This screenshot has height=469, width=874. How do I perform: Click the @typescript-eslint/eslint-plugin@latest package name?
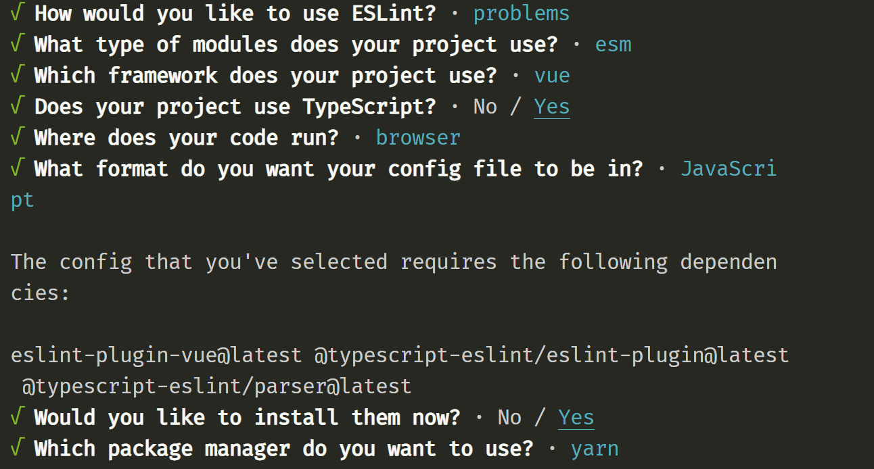[x=551, y=355]
